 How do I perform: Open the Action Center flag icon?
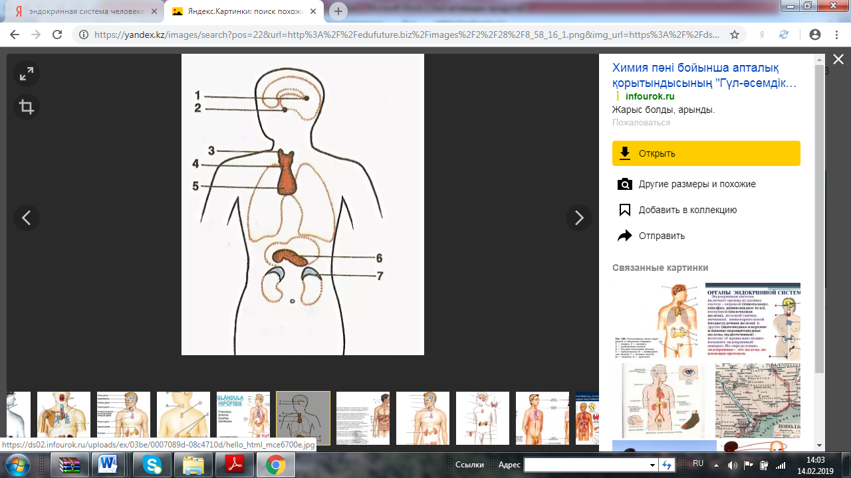(748, 465)
